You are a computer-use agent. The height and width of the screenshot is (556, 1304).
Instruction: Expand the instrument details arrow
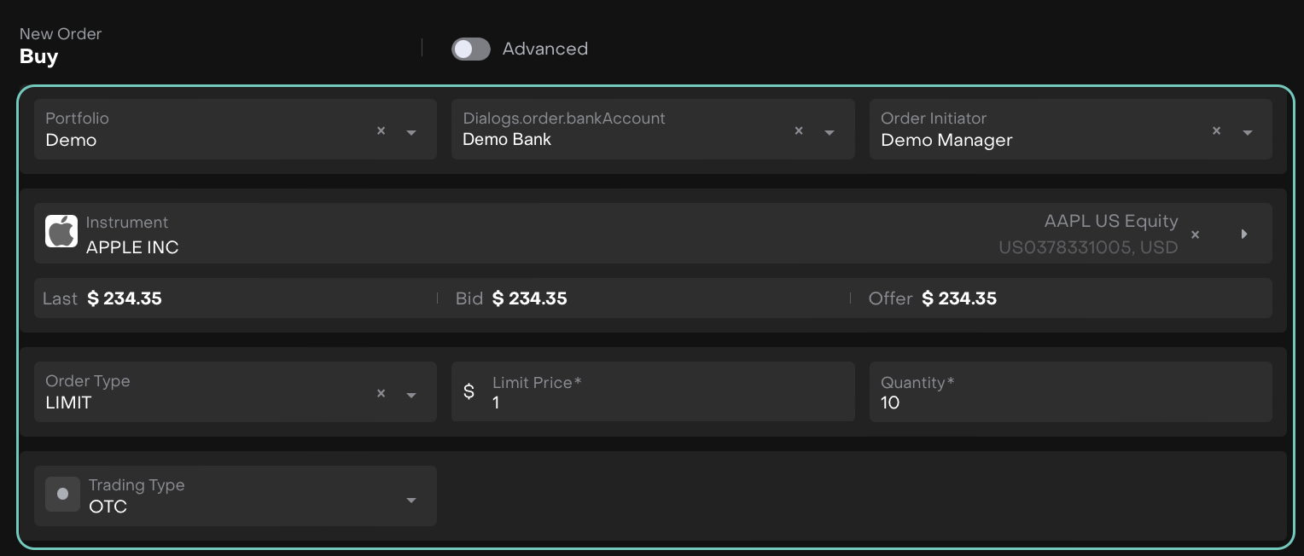(x=1244, y=234)
